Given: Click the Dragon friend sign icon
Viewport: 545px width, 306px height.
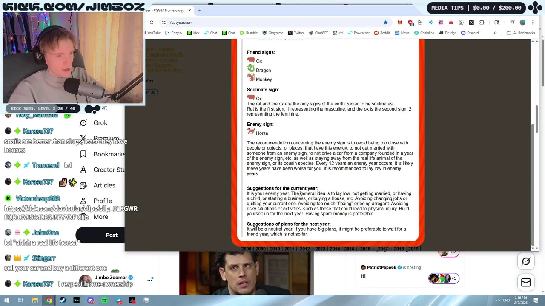Looking at the screenshot, I should (251, 69).
